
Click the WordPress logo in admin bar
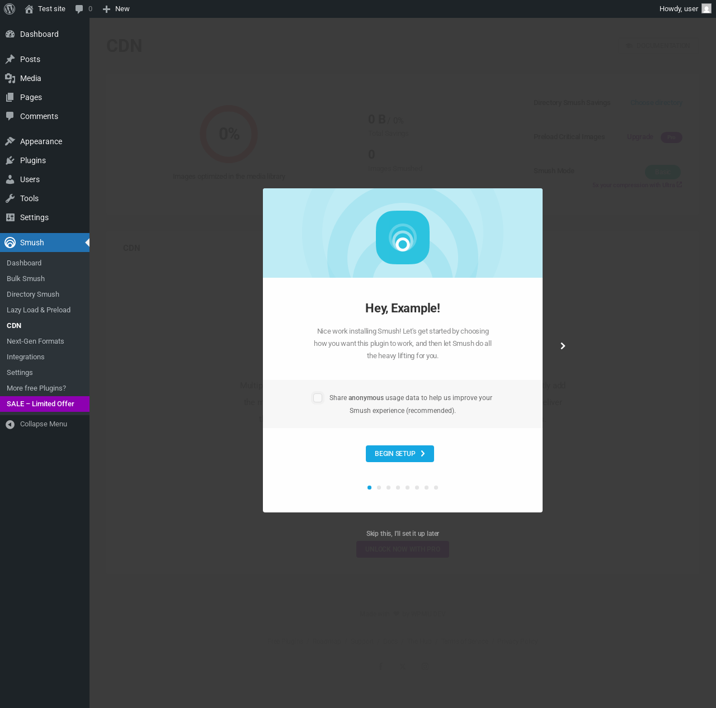click(x=10, y=9)
